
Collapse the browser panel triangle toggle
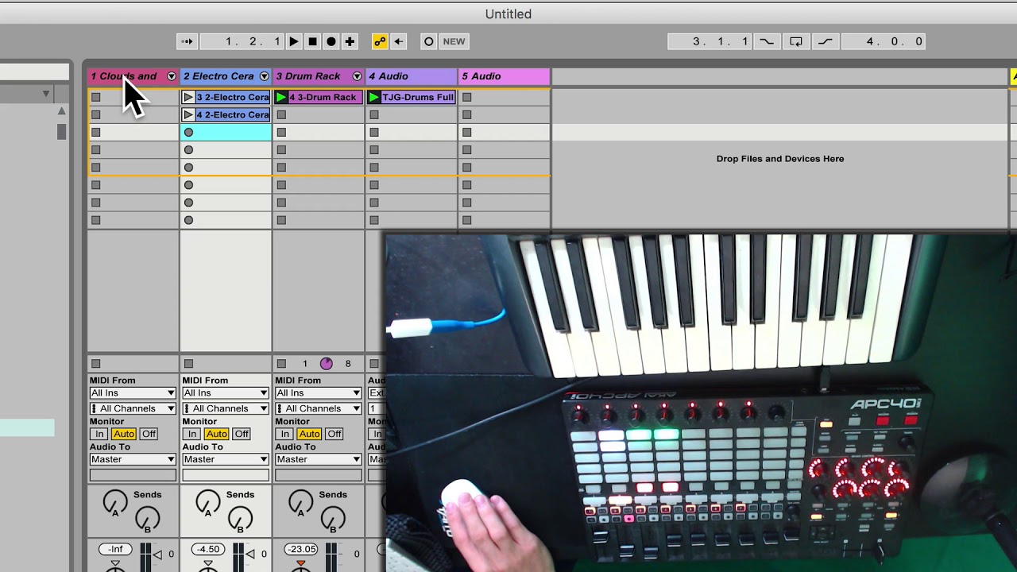(x=46, y=95)
